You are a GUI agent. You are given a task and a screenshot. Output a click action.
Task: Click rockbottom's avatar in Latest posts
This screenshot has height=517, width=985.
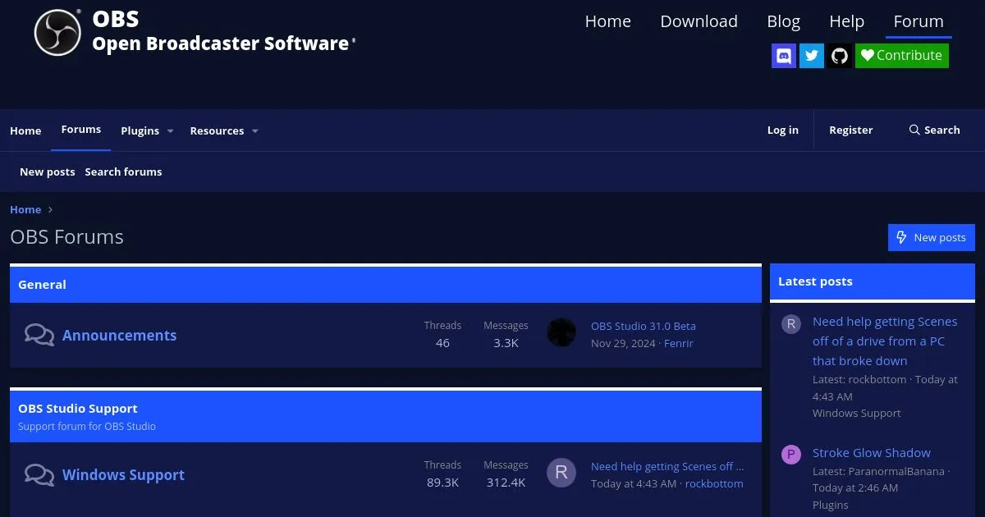coord(790,323)
